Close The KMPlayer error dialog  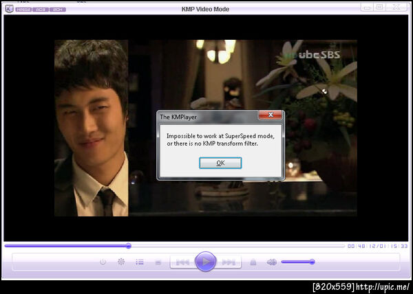pos(271,115)
